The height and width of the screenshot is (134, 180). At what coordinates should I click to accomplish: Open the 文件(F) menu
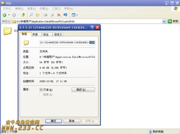click(x=7, y=9)
